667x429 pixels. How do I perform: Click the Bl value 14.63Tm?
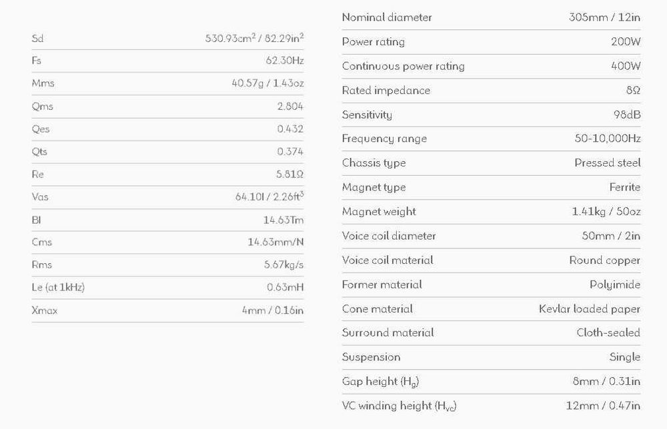coord(283,220)
